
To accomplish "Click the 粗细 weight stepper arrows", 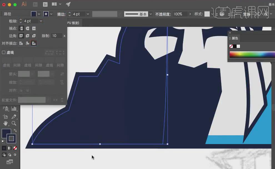I will [21, 21].
